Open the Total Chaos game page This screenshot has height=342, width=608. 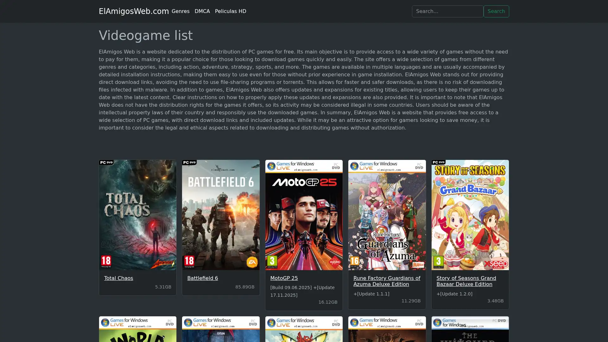(118, 278)
